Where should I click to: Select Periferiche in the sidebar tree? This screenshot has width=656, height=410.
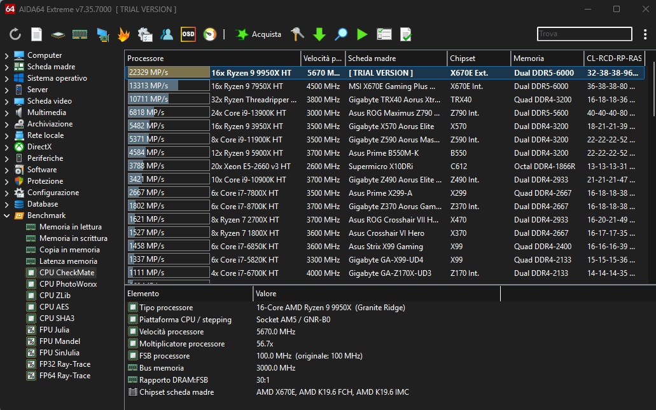(x=45, y=158)
